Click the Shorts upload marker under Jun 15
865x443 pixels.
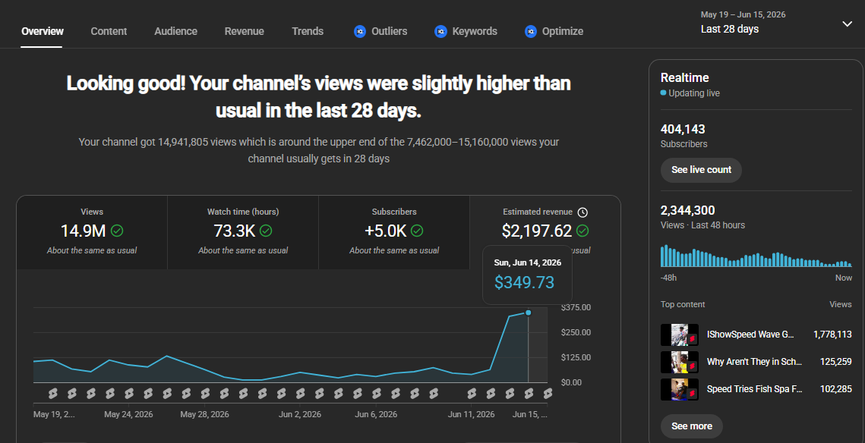click(x=548, y=394)
